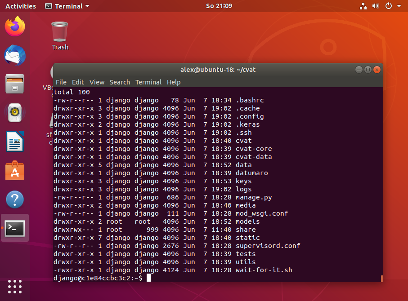The height and width of the screenshot is (301, 408).
Task: Click the power icon in the top bar
Action: pos(387,6)
